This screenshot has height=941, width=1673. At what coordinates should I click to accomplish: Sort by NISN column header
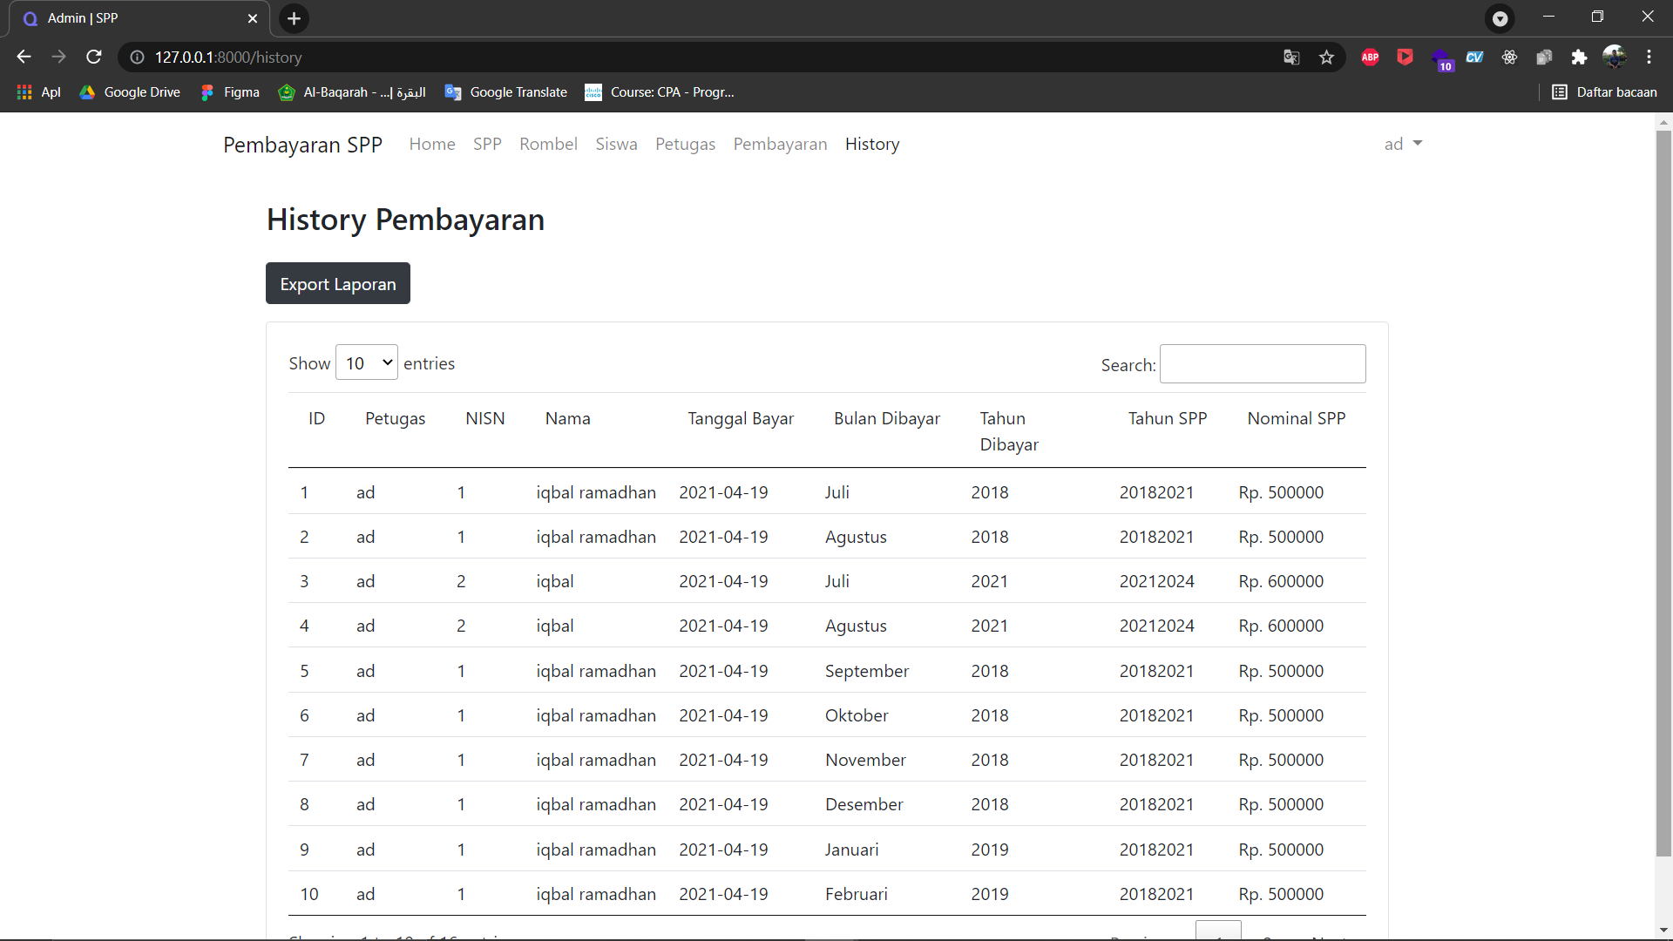pos(485,418)
